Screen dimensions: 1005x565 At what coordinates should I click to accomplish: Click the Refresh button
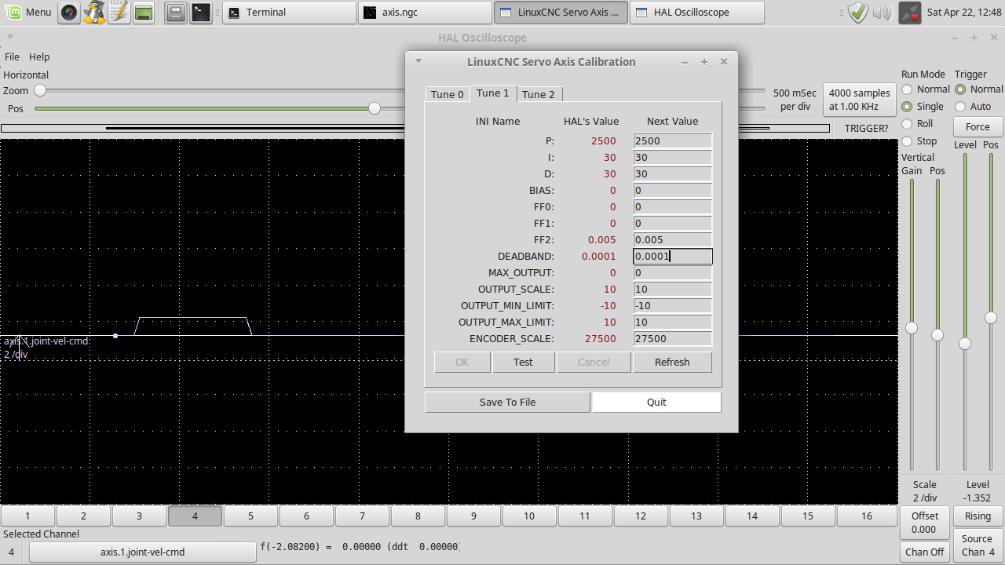point(672,362)
